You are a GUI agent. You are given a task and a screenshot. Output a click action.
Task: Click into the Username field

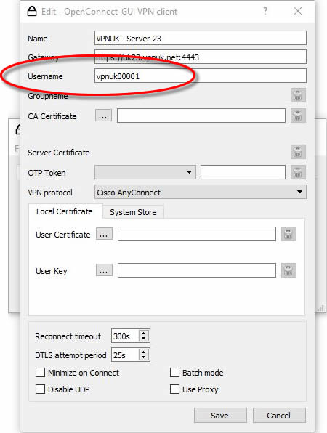coord(201,76)
